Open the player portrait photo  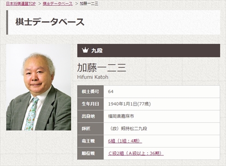(39, 87)
